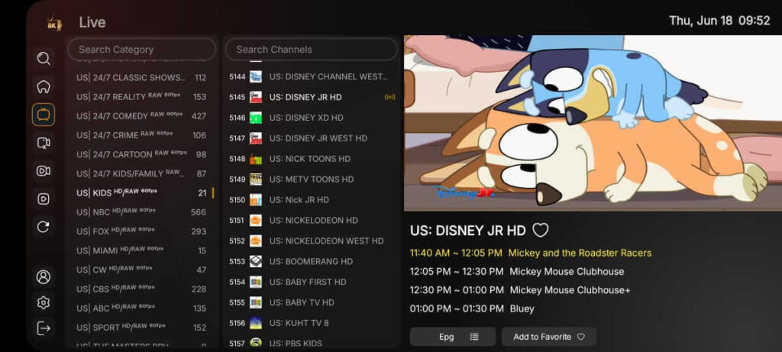
Task: Select US| FOX HD/RAW category
Action: [141, 231]
